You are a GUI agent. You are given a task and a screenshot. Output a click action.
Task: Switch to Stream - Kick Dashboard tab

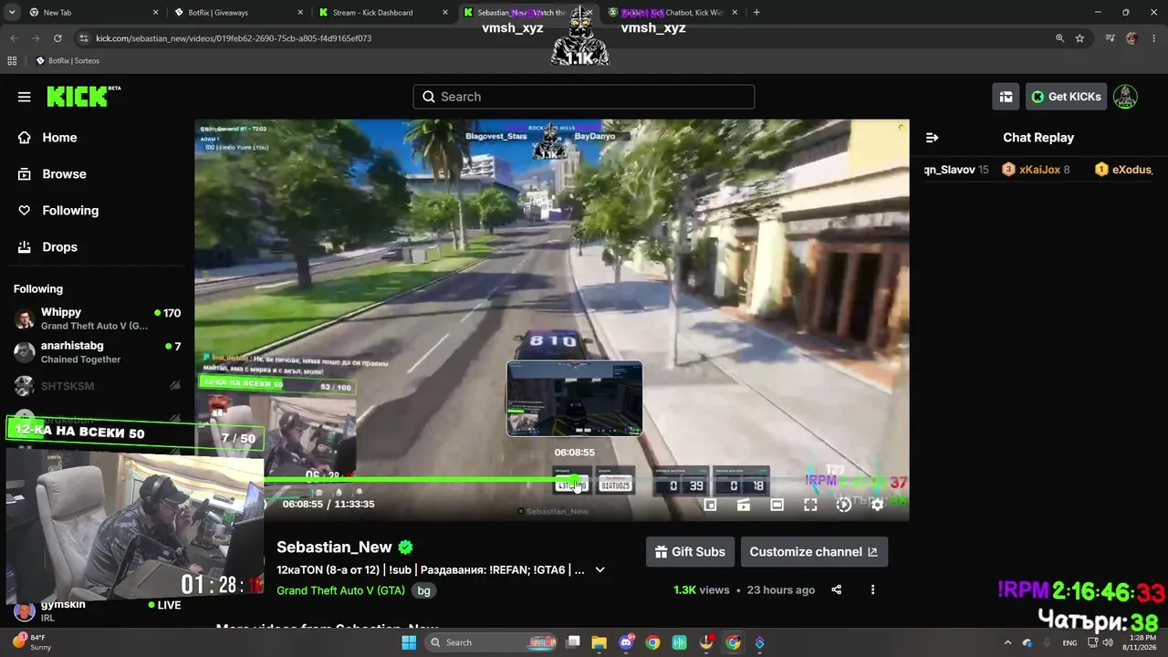pos(381,13)
